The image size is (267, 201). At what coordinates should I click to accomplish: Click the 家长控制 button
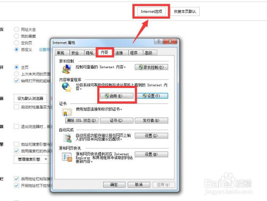tap(151, 67)
